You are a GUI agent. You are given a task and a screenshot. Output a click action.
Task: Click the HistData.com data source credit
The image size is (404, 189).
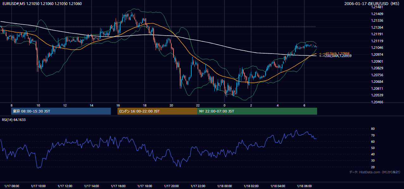tap(375, 172)
